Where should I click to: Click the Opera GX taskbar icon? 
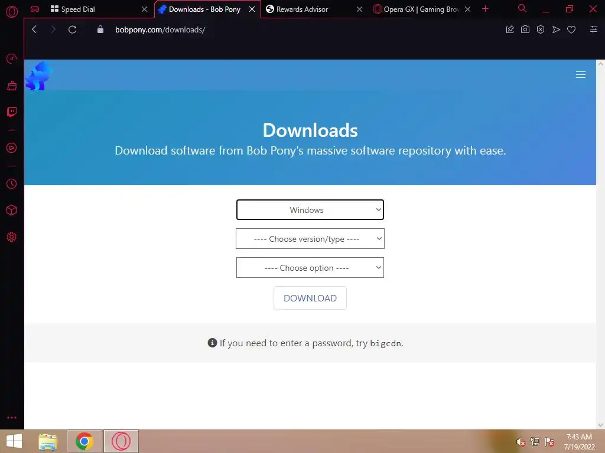[x=121, y=441]
